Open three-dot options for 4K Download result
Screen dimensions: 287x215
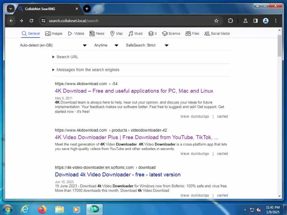(213, 117)
